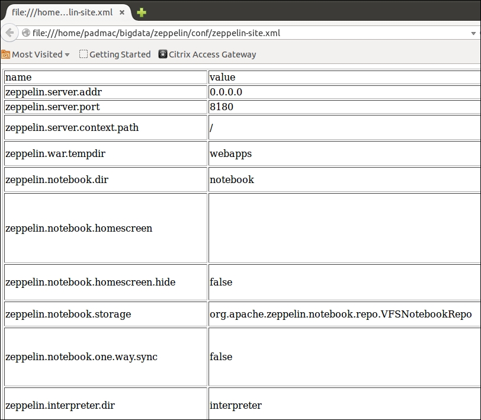Open the Getting Started bookmark
This screenshot has width=481, height=420.
115,54
